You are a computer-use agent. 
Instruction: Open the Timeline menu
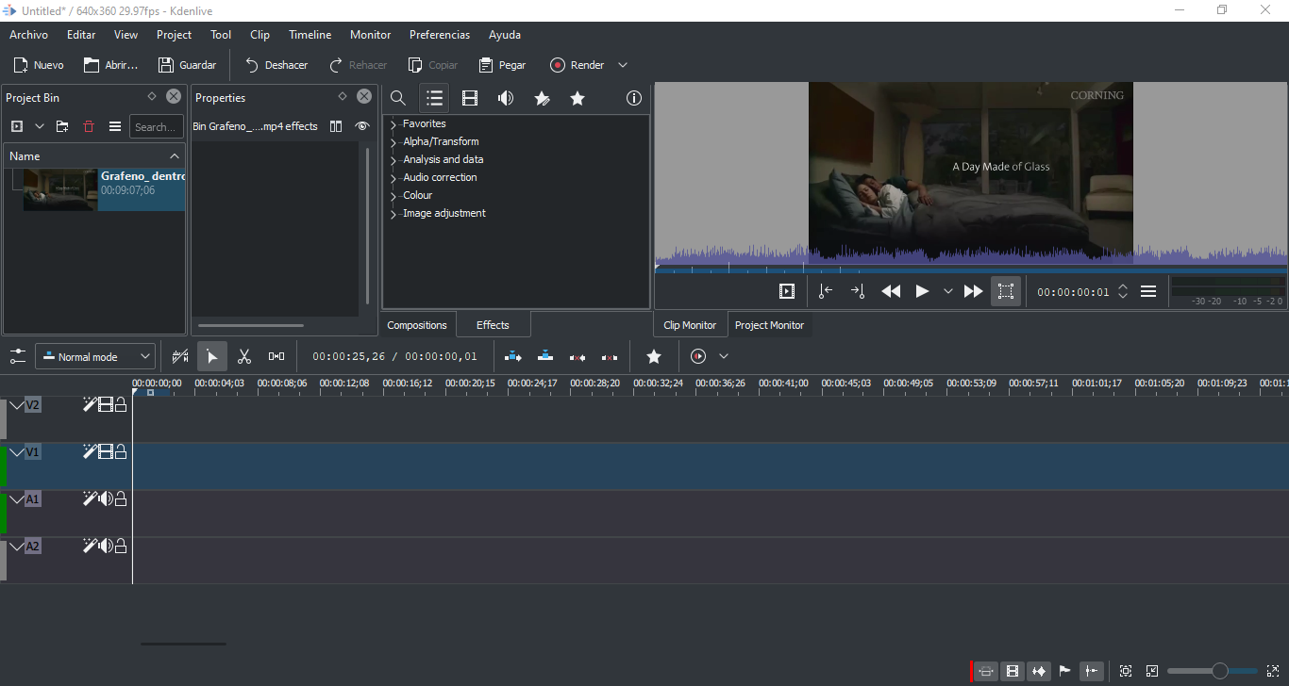pyautogui.click(x=310, y=35)
